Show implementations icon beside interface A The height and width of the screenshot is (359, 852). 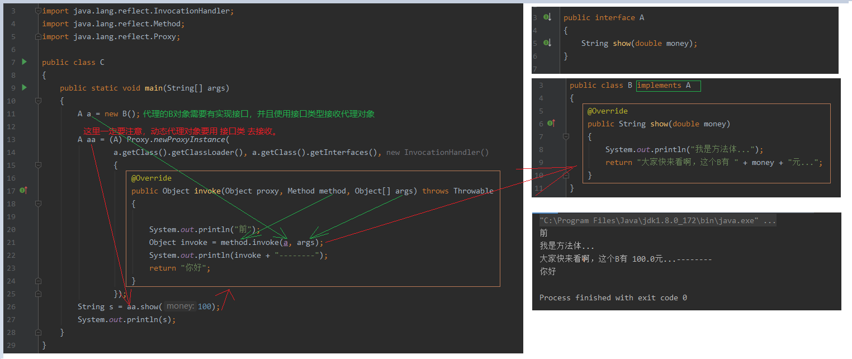547,17
